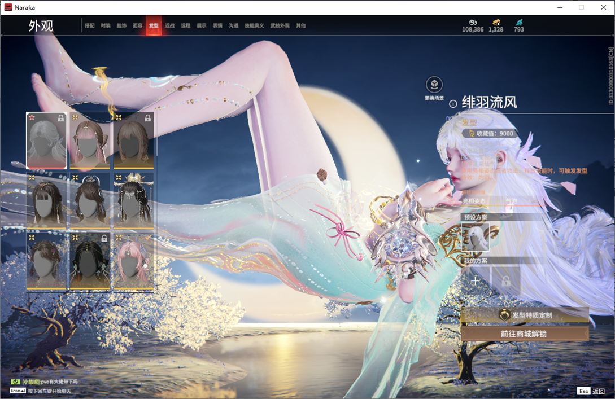Image resolution: width=615 pixels, height=399 pixels.
Task: Click 前往商城解锁 to unlock in store
Action: click(x=525, y=334)
